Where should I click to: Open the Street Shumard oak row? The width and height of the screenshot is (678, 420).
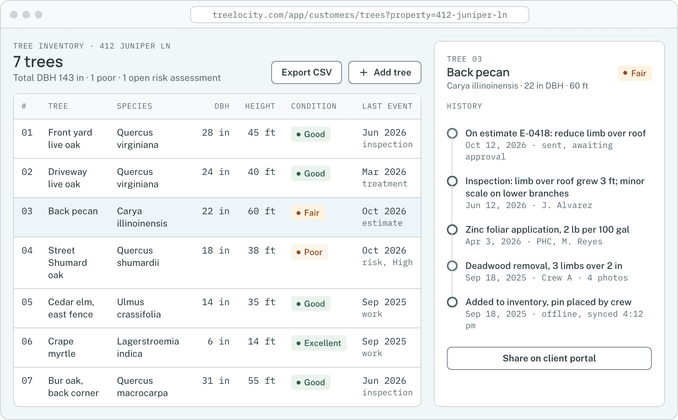click(x=217, y=263)
